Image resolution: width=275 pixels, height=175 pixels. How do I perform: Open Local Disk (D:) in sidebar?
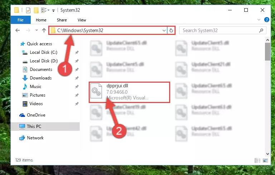click(x=44, y=61)
